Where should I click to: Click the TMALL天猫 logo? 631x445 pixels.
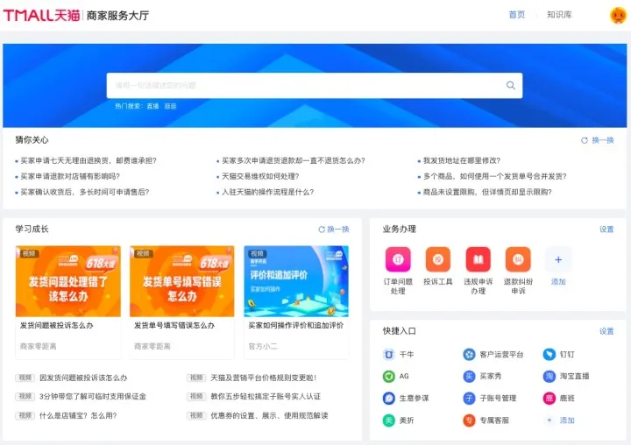click(x=41, y=15)
